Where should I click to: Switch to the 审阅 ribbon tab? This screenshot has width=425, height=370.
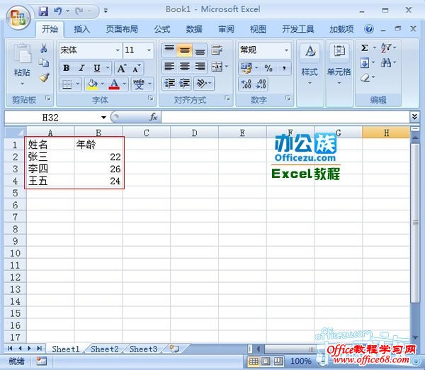[x=226, y=29]
